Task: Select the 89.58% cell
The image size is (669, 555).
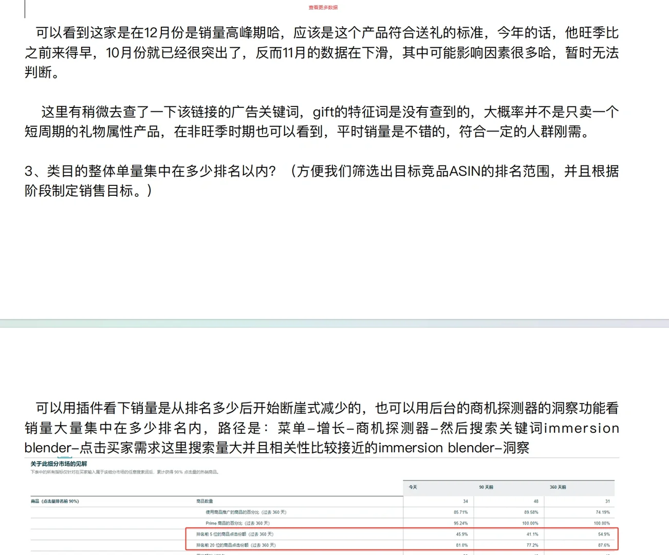Action: (x=531, y=512)
